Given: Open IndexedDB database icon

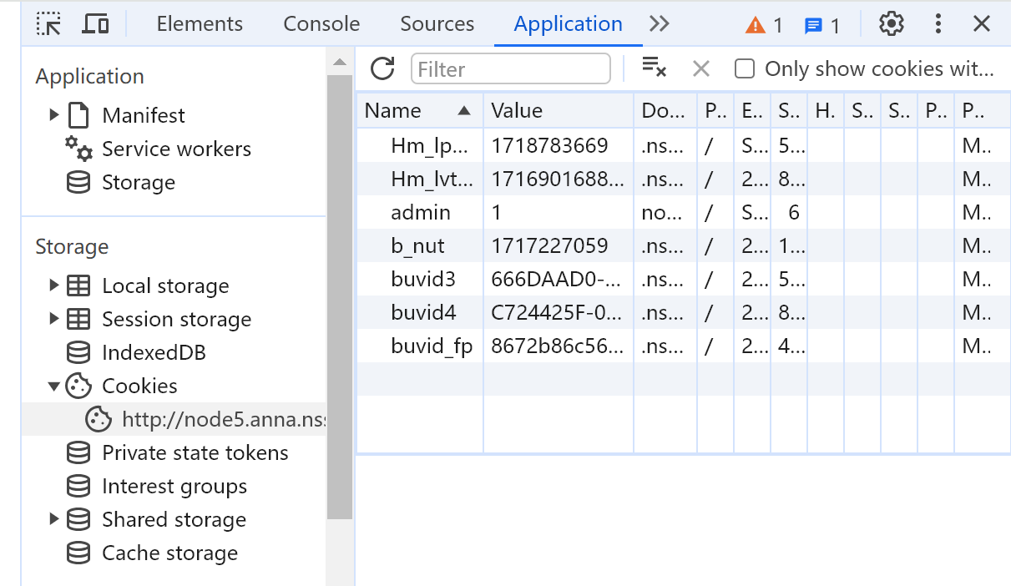Looking at the screenshot, I should (78, 352).
